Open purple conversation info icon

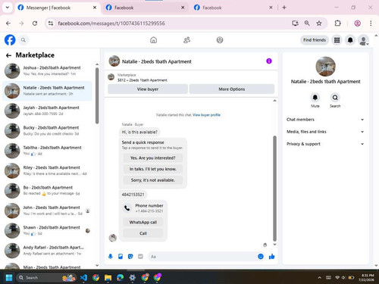(269, 61)
